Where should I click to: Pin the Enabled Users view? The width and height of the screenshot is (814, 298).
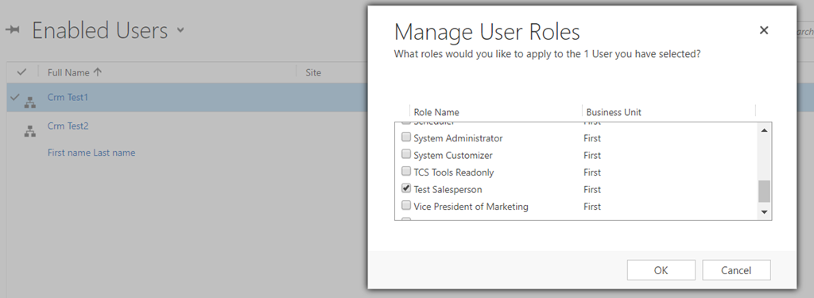point(13,30)
